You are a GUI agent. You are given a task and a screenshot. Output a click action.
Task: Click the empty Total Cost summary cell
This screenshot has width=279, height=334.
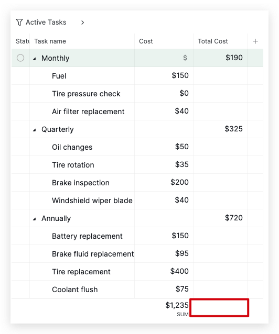point(219,308)
